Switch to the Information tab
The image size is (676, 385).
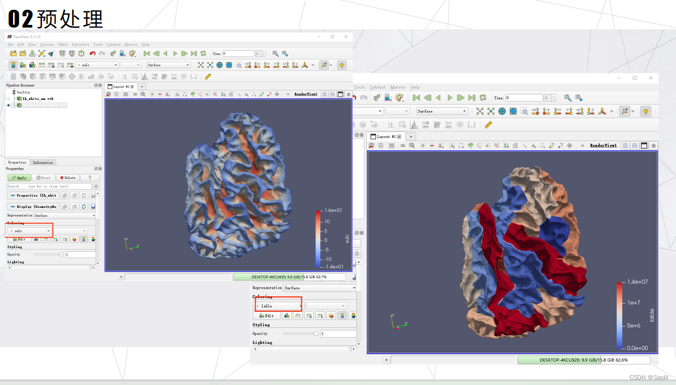coord(43,162)
